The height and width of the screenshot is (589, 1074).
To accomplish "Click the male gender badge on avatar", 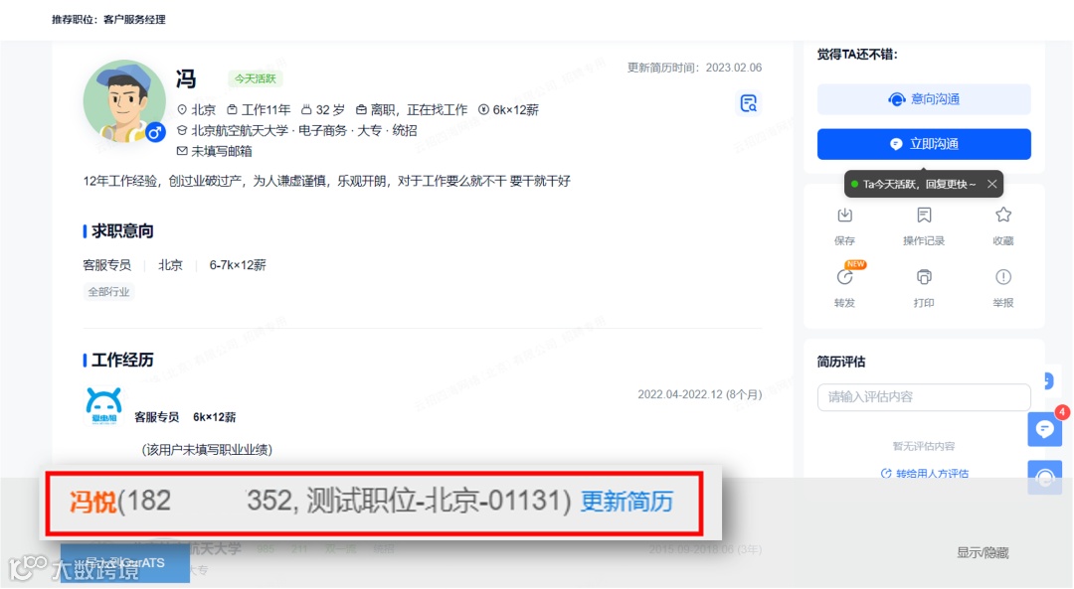I will [155, 133].
